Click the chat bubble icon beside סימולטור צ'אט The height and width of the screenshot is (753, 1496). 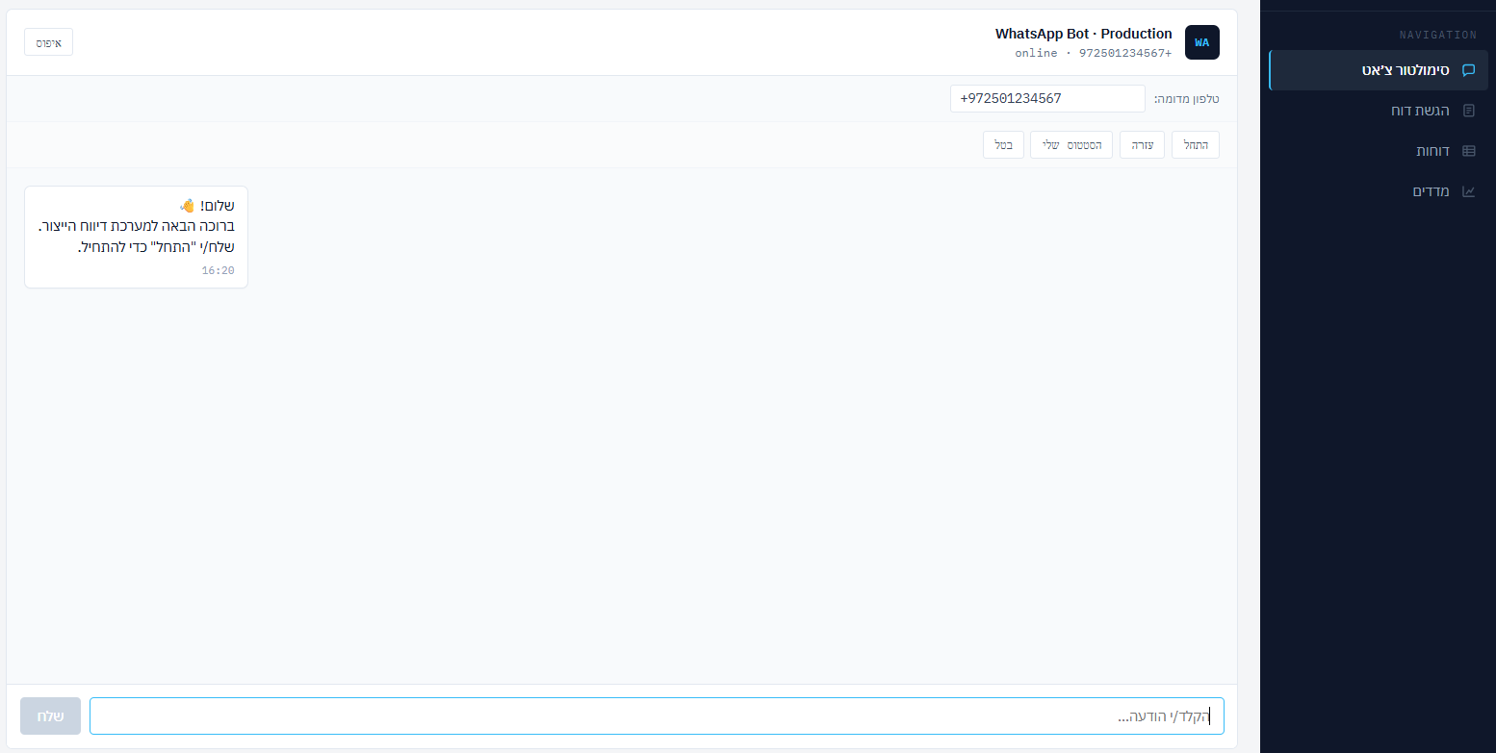point(1468,70)
